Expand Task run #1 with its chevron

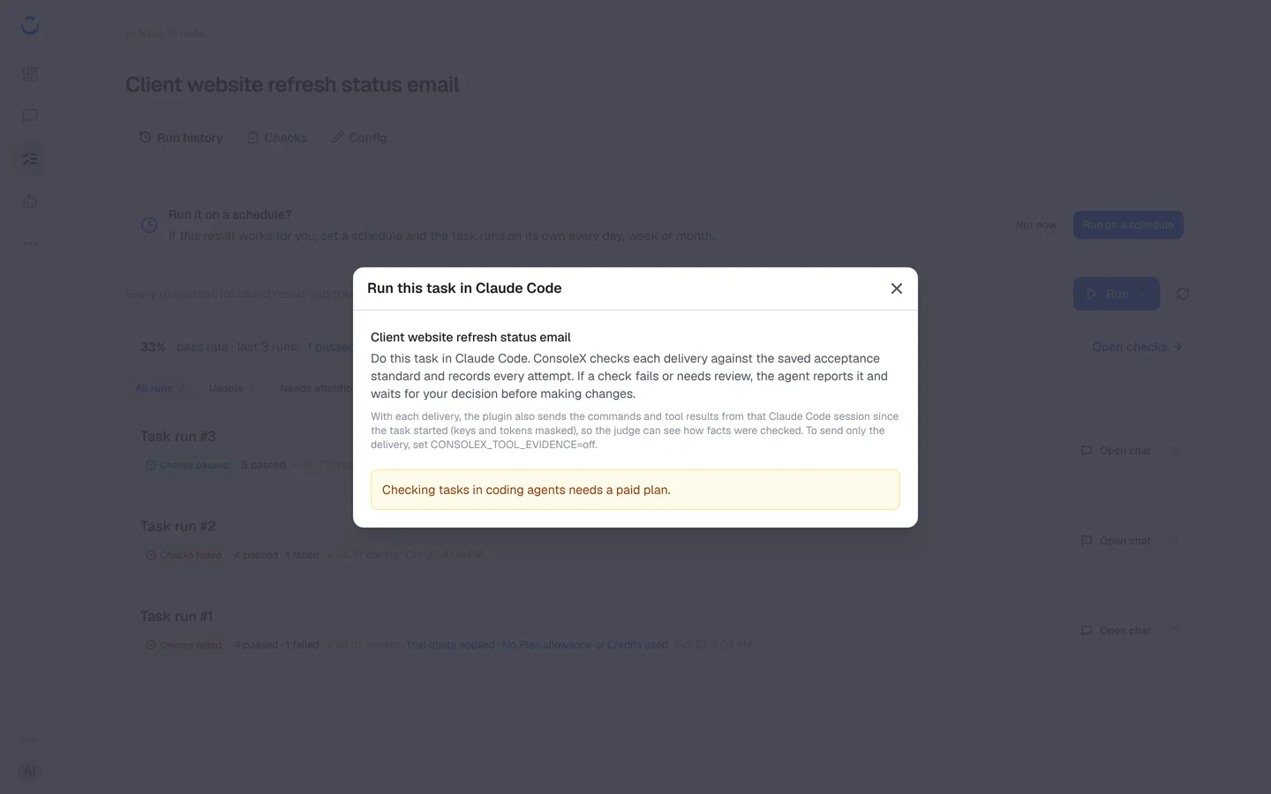(x=1175, y=631)
